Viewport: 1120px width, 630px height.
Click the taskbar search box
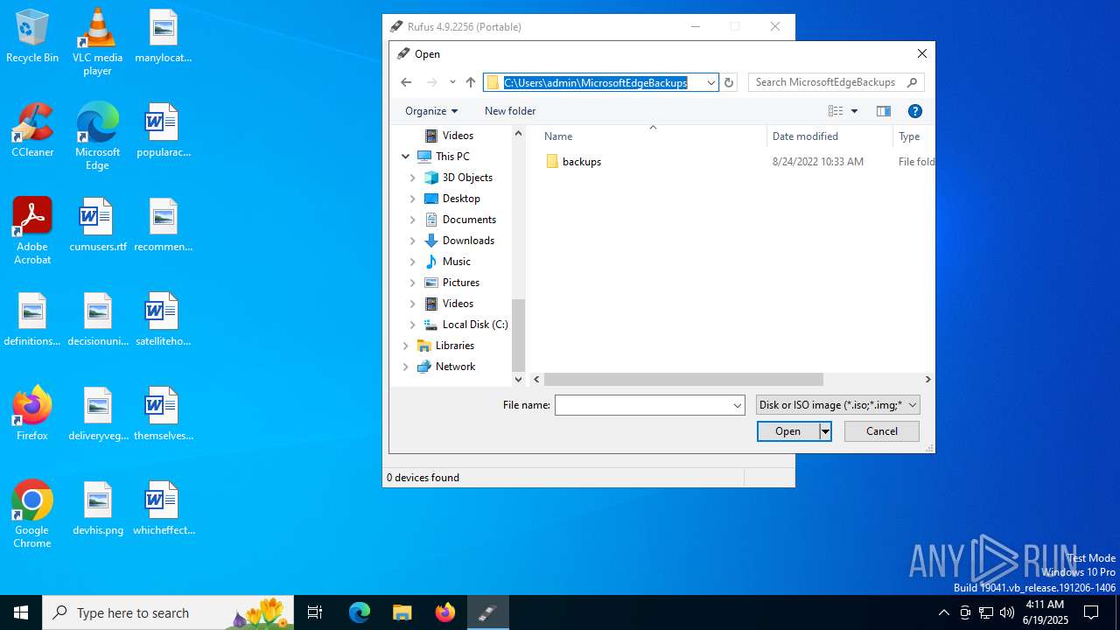[x=169, y=612]
